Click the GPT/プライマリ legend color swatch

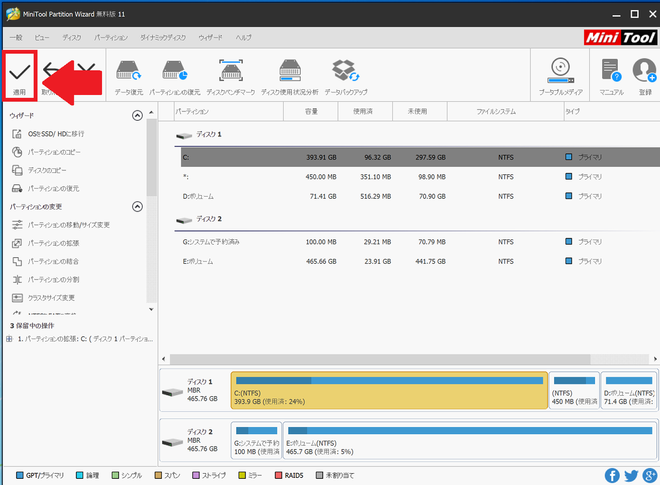click(20, 475)
